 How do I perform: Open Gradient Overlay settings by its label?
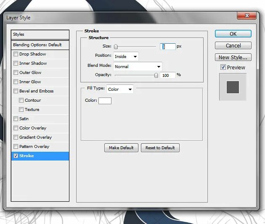pyautogui.click(x=35, y=137)
